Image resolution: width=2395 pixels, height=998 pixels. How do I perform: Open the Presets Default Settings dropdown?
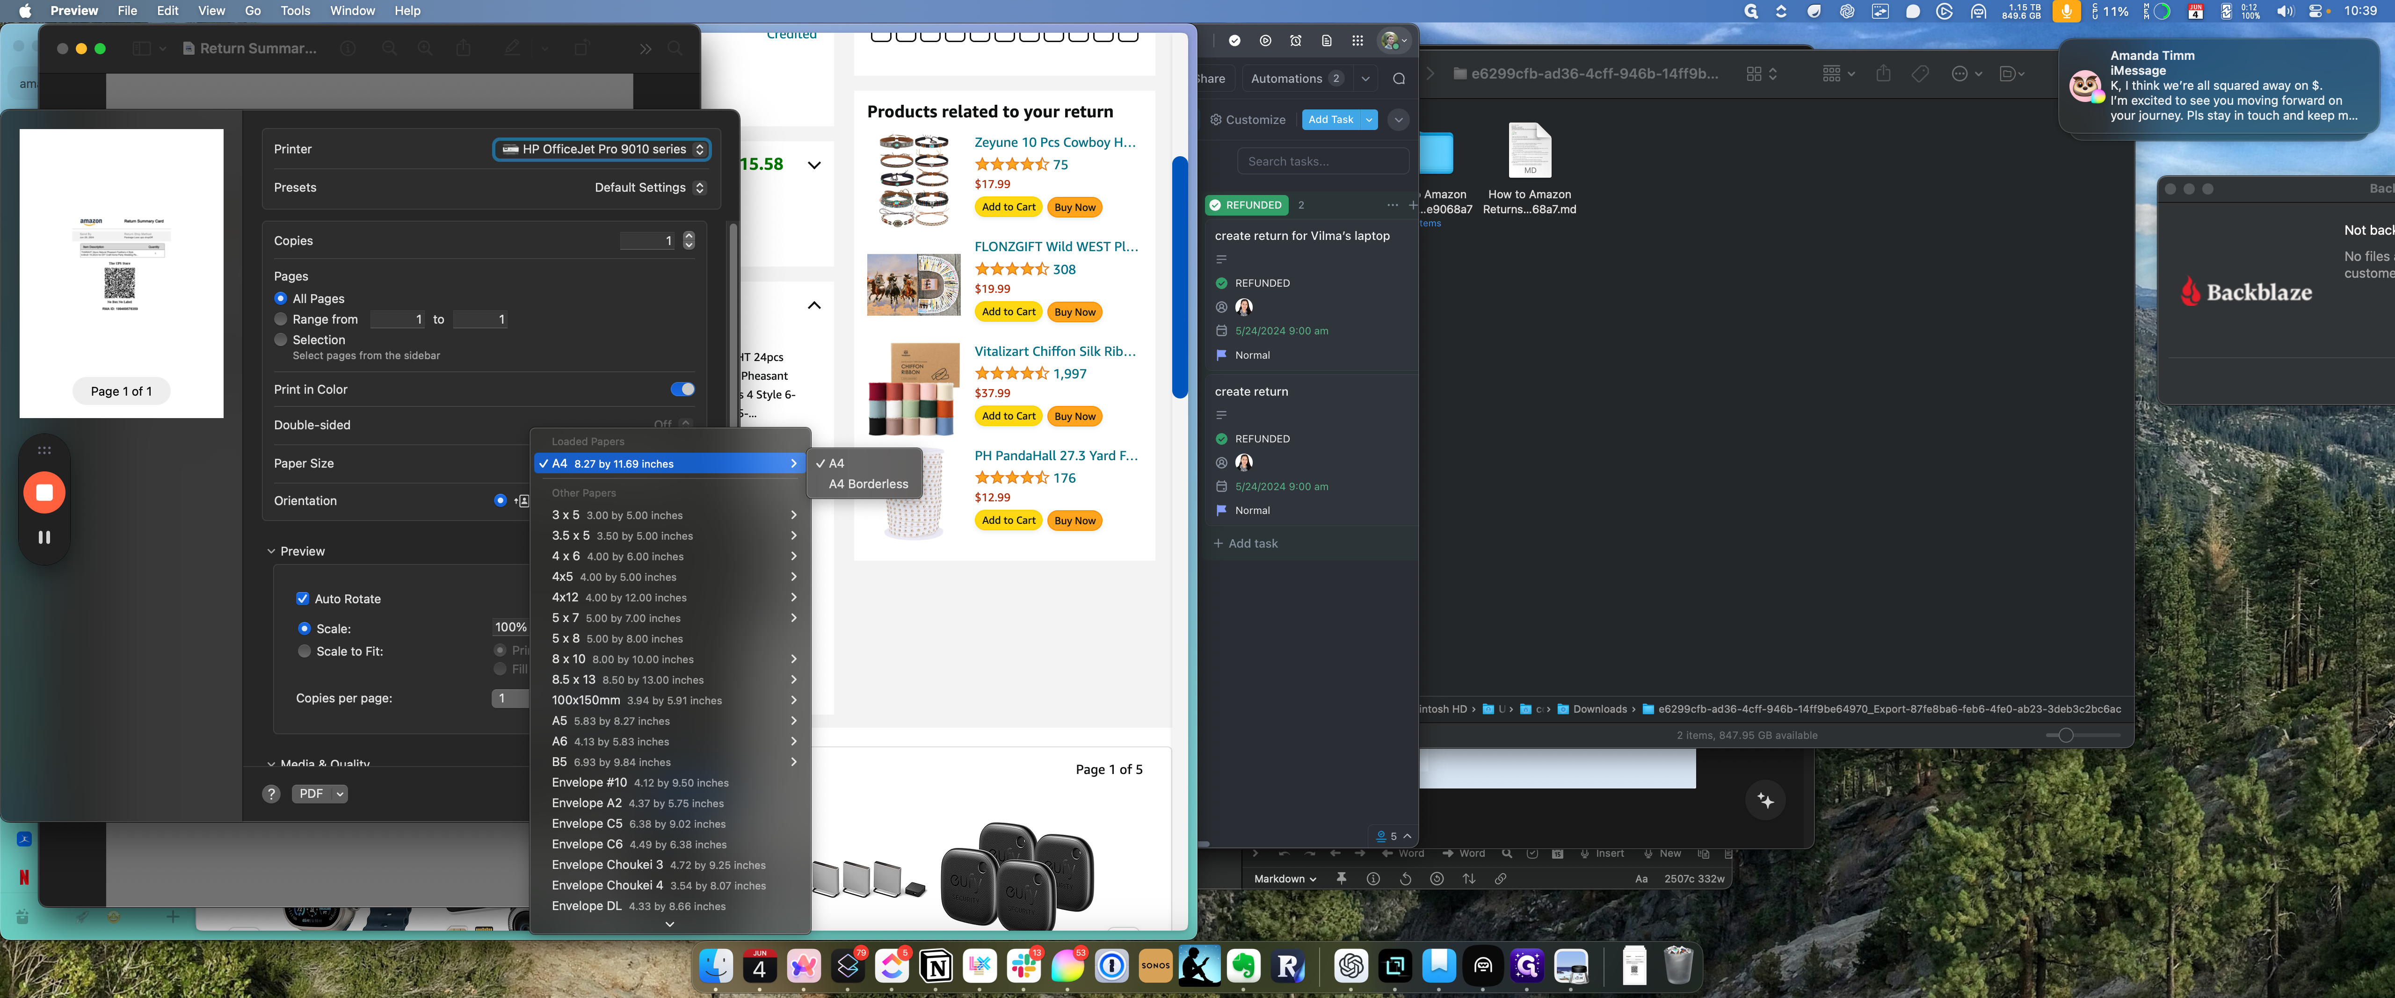649,187
